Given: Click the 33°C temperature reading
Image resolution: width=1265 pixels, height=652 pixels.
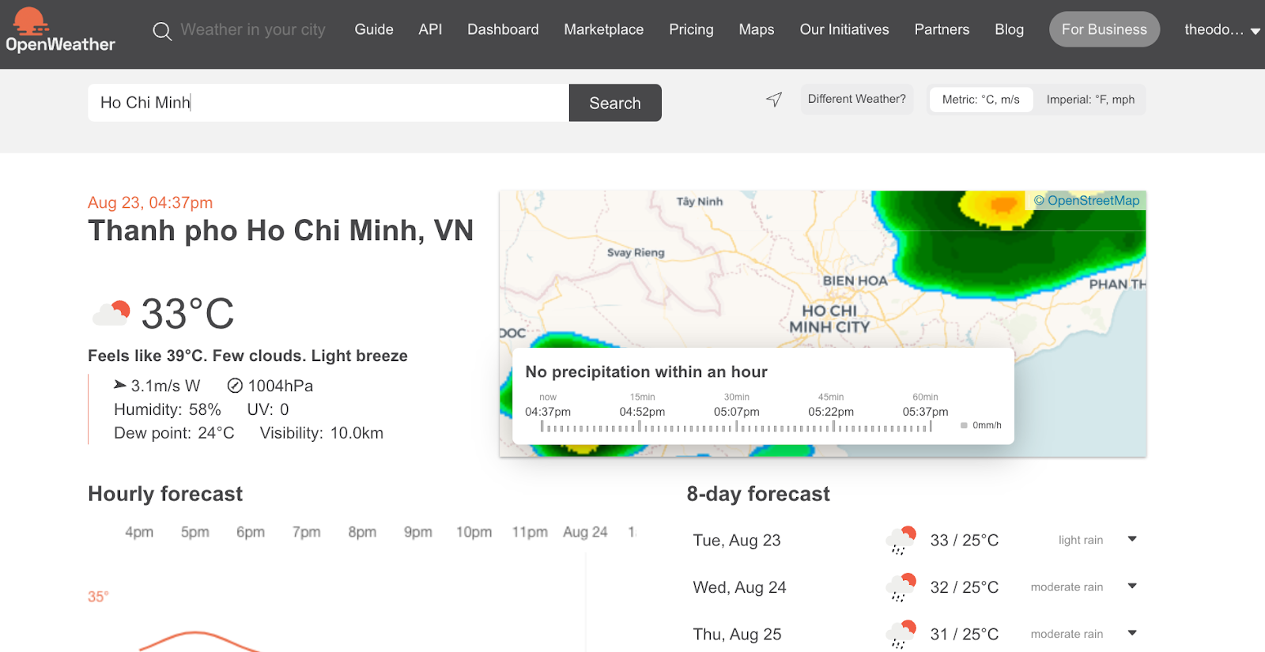Looking at the screenshot, I should click(187, 314).
